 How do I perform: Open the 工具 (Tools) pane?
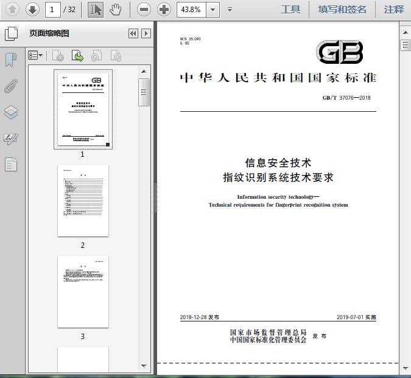coord(290,10)
